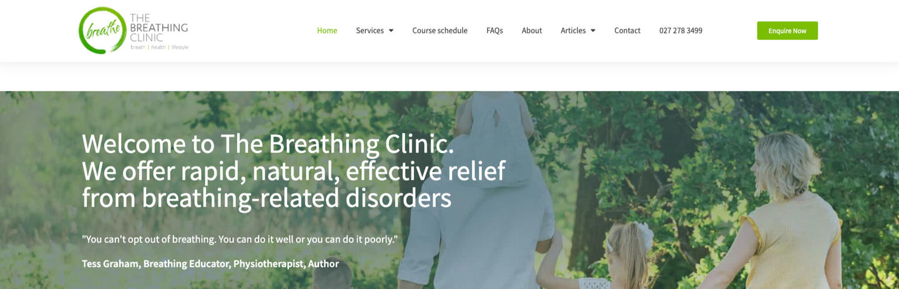Click The Breathing Clinic logo text
This screenshot has height=289, width=899.
159,27
